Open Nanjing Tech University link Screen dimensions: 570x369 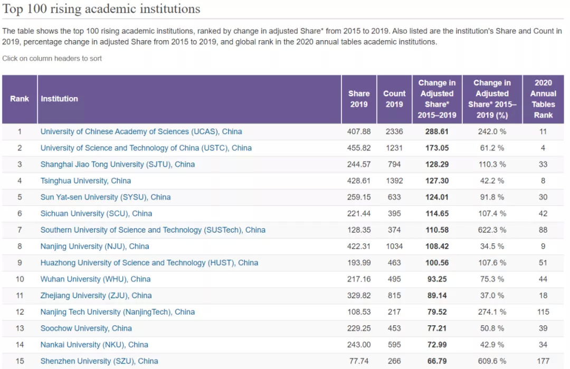(x=117, y=311)
